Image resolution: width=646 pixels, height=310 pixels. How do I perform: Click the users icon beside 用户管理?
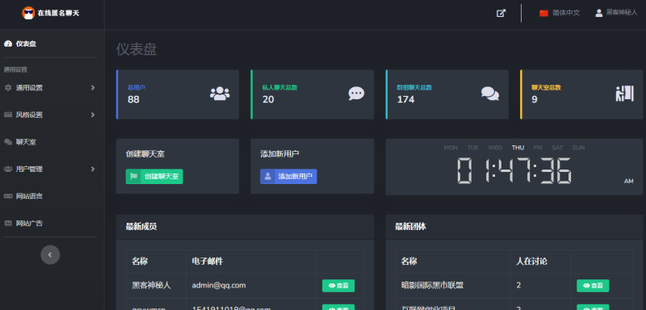pos(8,170)
